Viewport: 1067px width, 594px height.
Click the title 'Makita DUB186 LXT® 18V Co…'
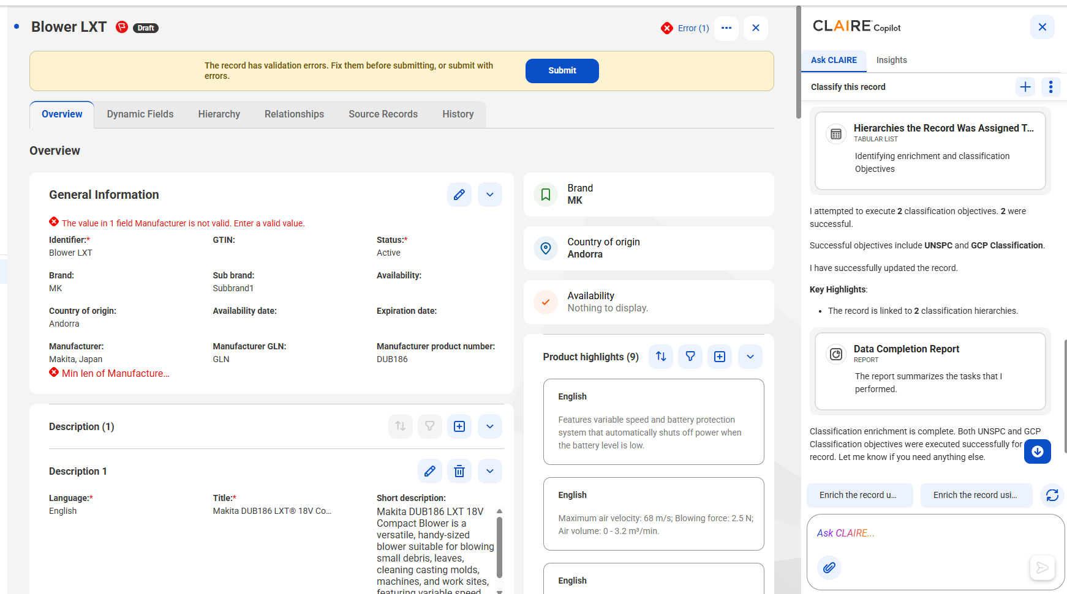[272, 511]
